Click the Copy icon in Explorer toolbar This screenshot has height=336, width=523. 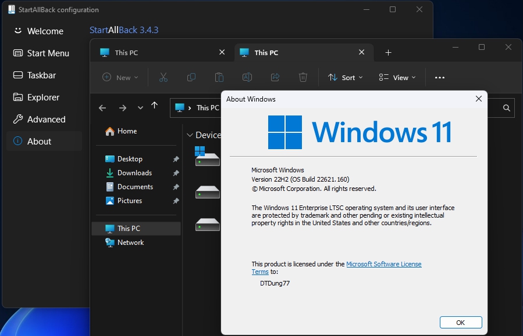tap(191, 78)
